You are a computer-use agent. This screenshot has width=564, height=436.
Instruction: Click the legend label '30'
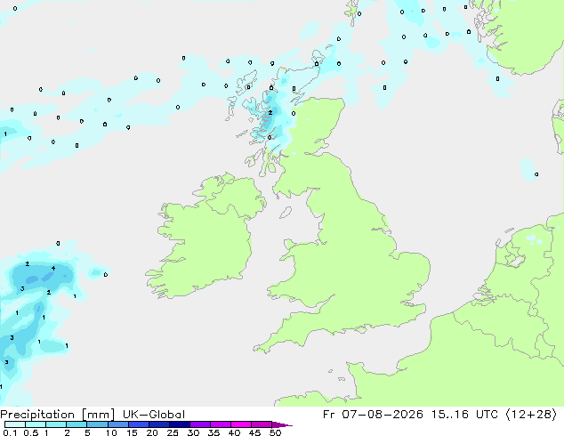pyautogui.click(x=193, y=432)
